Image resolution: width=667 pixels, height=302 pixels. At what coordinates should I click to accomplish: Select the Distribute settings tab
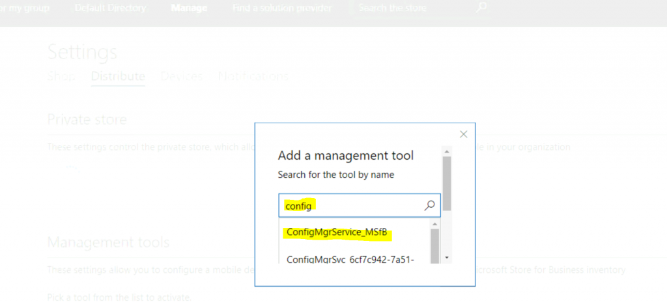tap(118, 76)
